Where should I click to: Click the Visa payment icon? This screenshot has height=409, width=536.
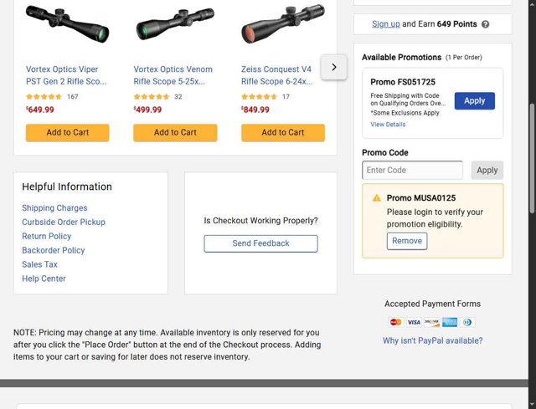tap(414, 322)
